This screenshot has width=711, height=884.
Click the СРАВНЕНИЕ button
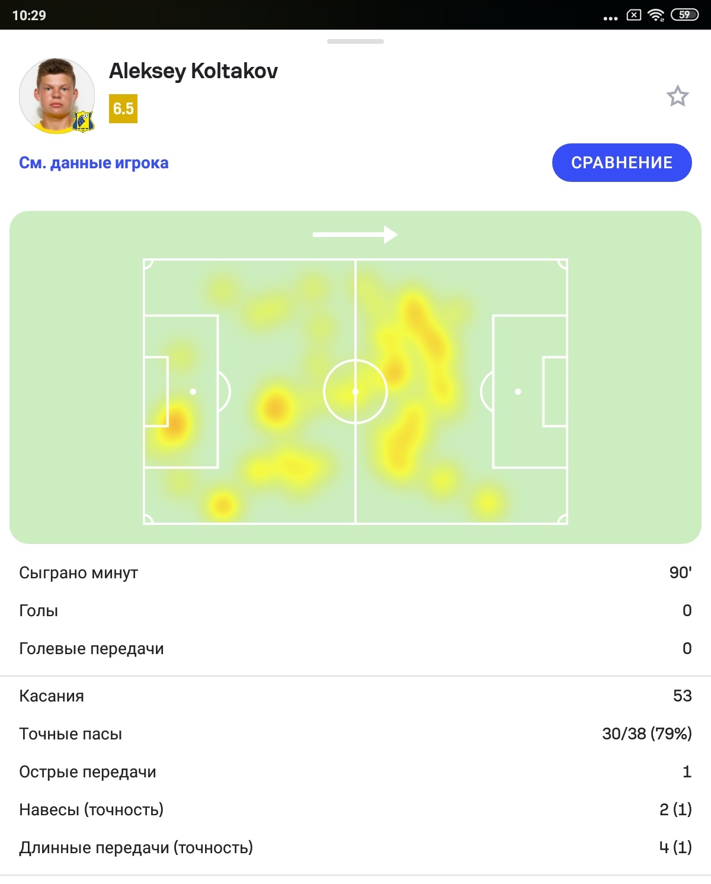click(x=622, y=162)
